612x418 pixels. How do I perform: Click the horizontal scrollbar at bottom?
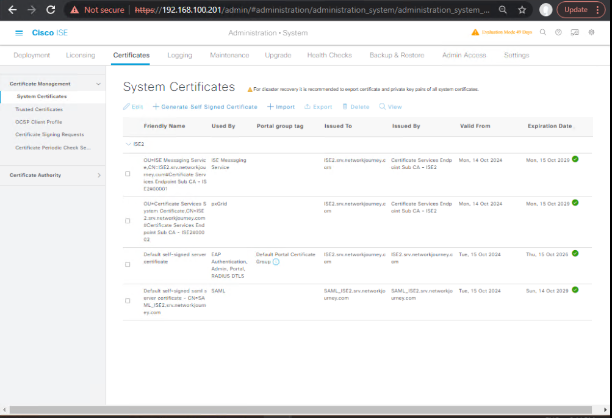301,409
